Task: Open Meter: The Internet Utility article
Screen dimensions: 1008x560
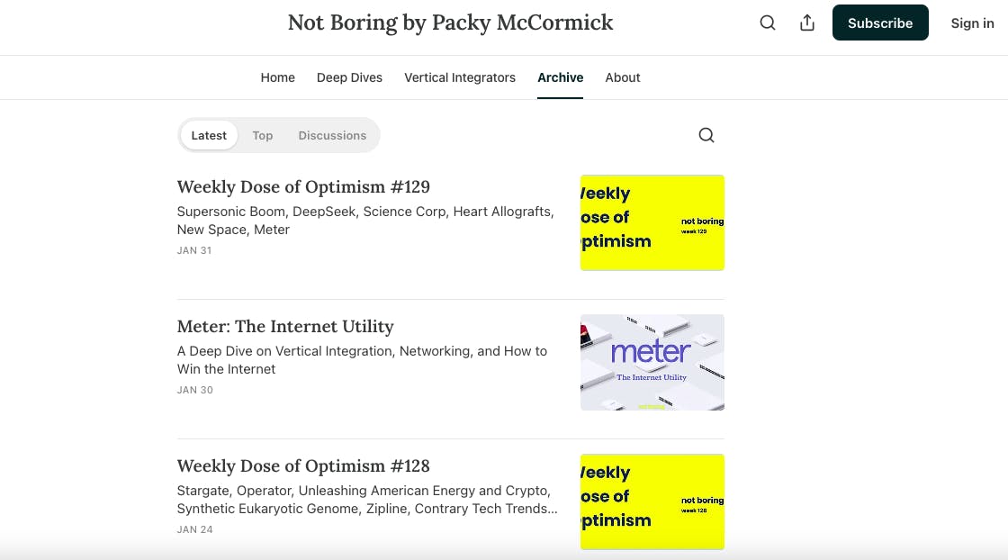Action: (x=285, y=327)
